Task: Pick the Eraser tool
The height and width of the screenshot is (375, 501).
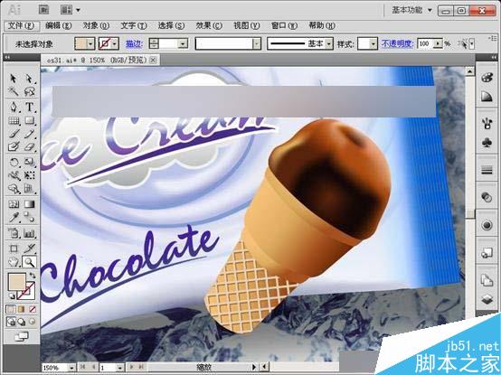Action: coord(29,146)
